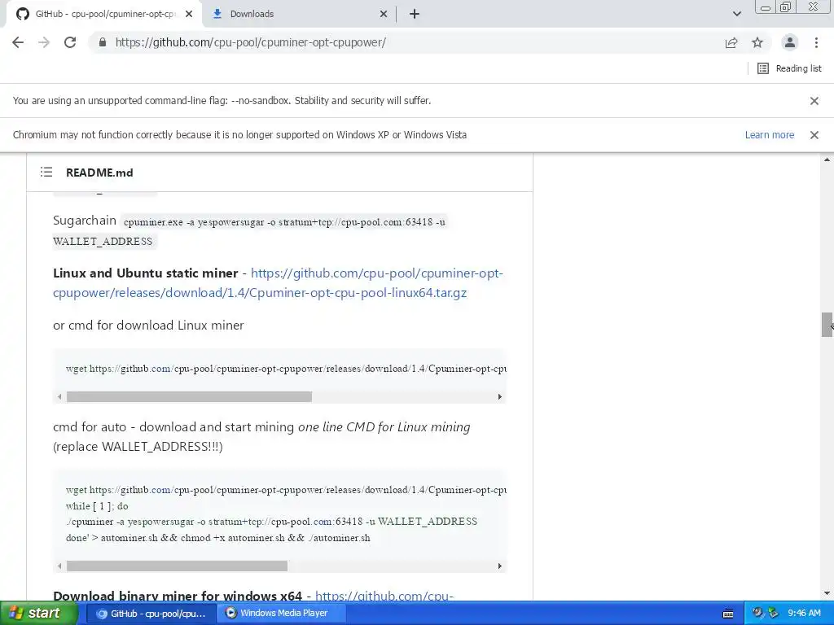Click the '(replace WALLET_ADDRESS!!!)' text
Image resolution: width=834 pixels, height=625 pixels.
point(138,447)
